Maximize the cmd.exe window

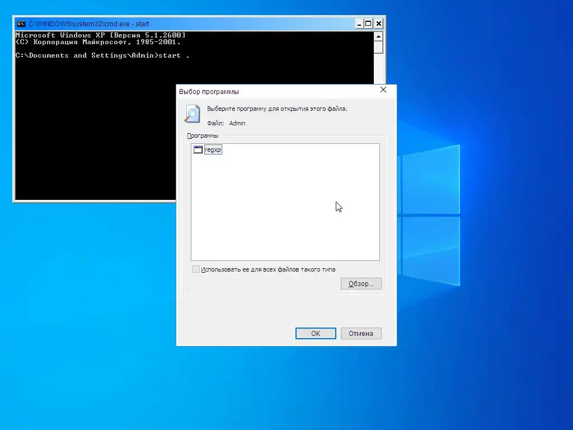coord(369,24)
